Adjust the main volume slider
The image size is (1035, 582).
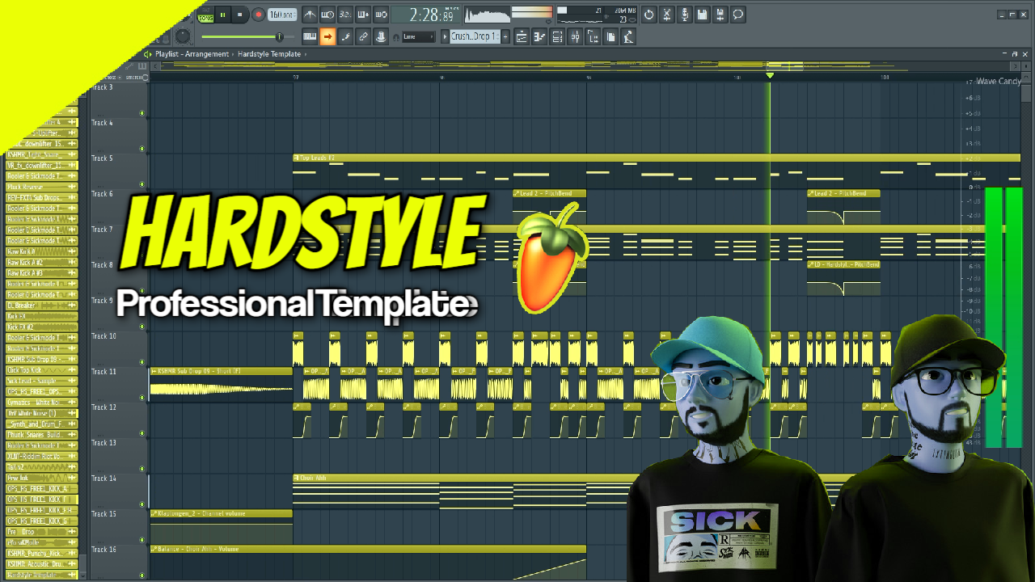(280, 36)
